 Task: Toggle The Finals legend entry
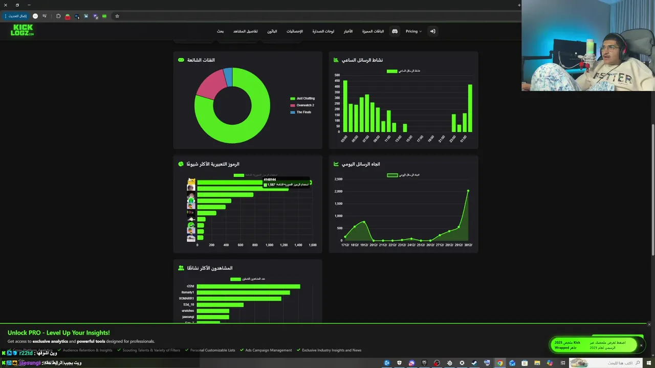point(301,112)
